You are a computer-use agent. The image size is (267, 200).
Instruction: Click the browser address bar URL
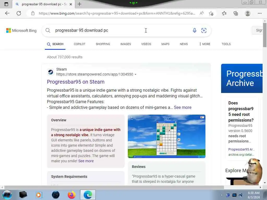(x=117, y=13)
